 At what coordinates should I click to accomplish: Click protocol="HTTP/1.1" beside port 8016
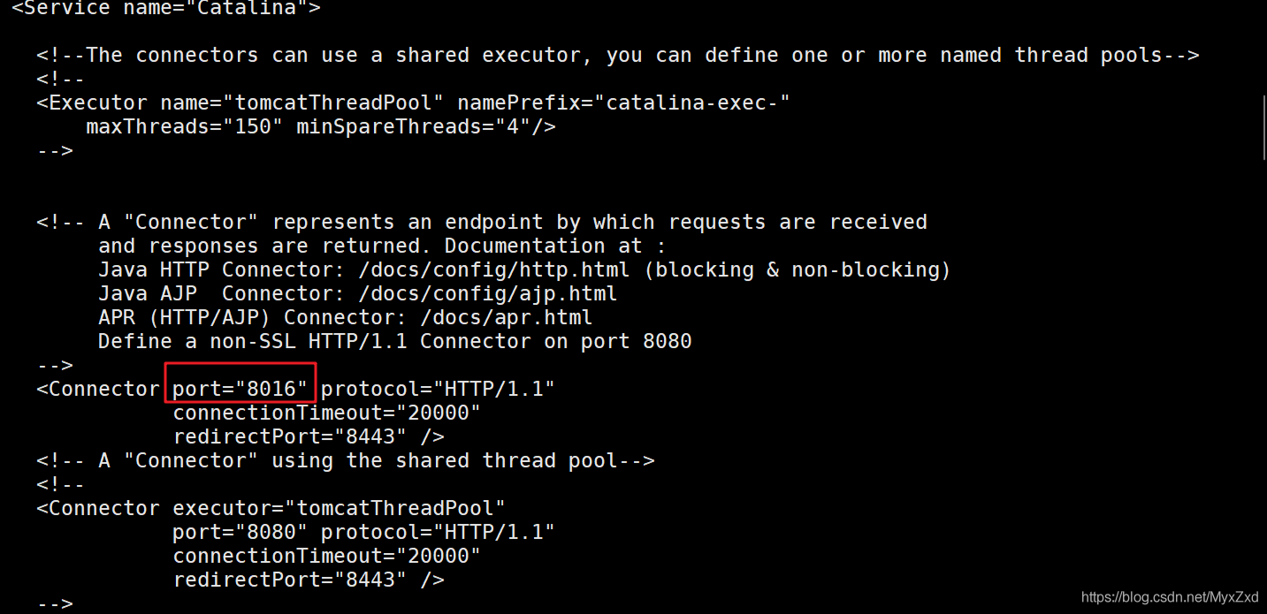438,389
